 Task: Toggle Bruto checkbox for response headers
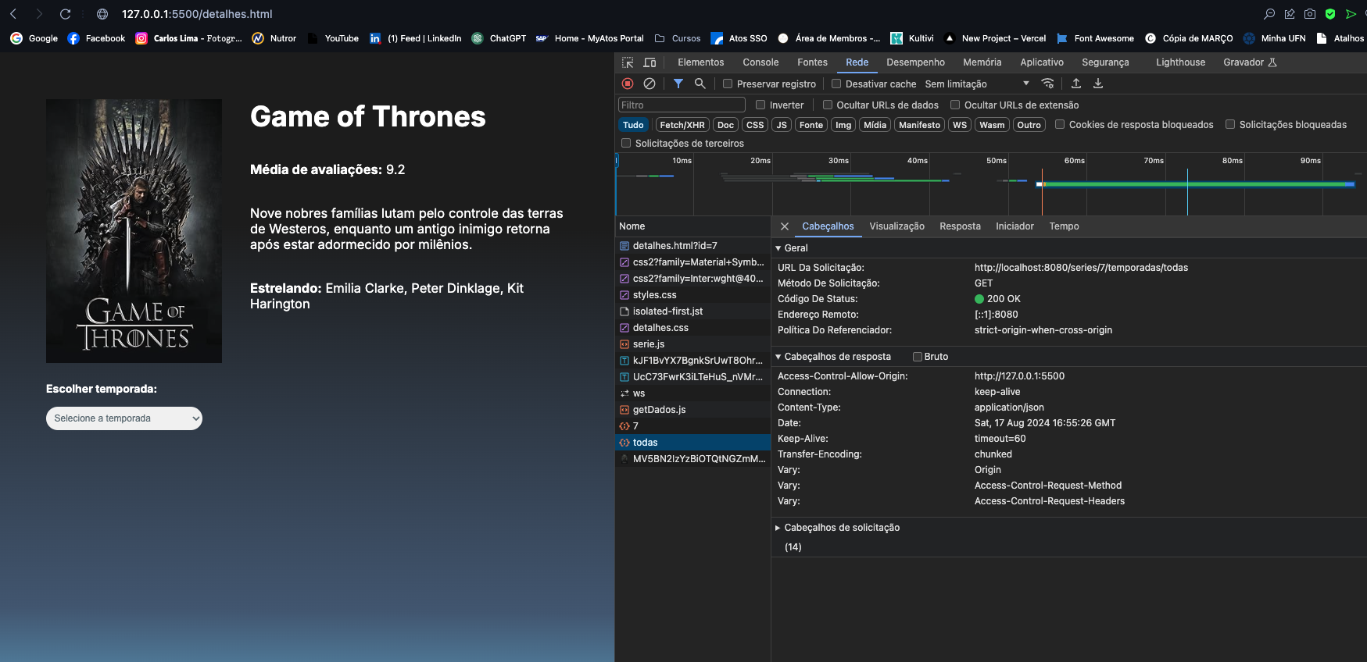[x=918, y=357]
